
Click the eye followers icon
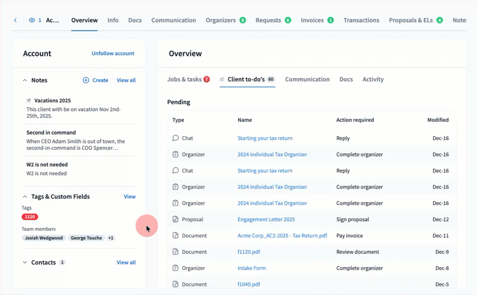[32, 20]
